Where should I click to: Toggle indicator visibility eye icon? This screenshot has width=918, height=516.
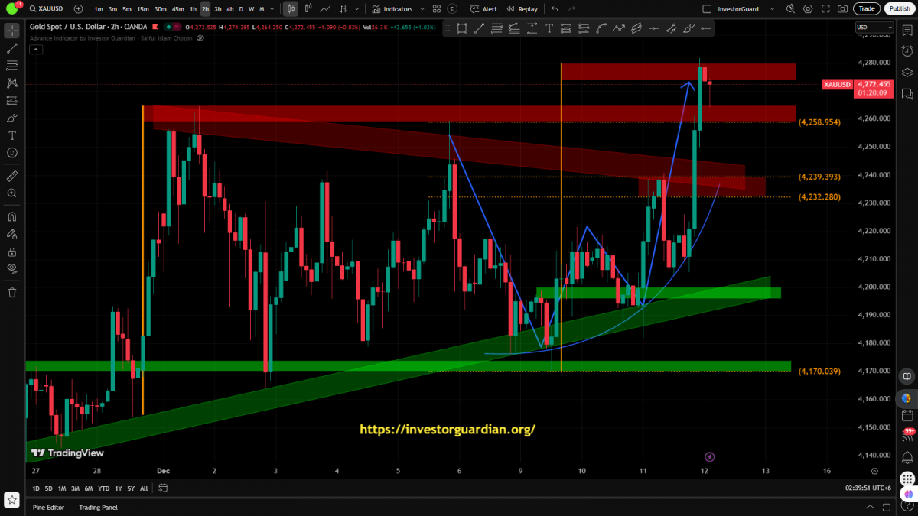tap(200, 37)
